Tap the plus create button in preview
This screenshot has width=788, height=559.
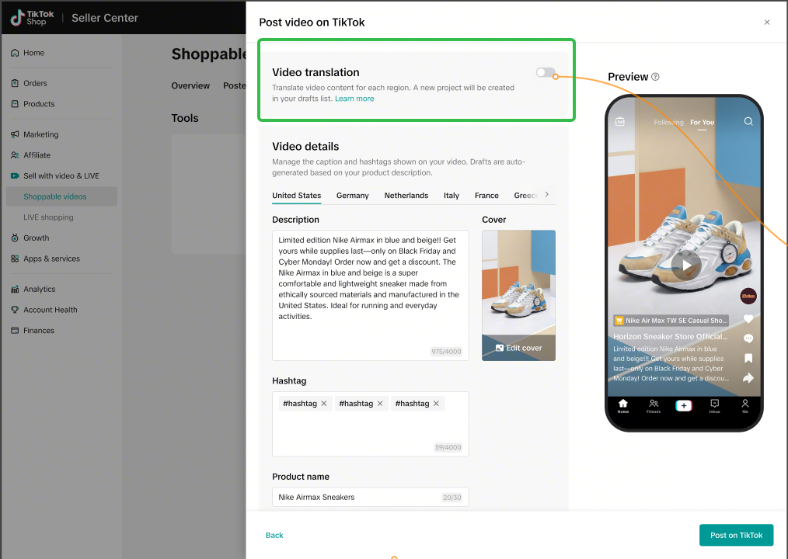click(x=683, y=405)
